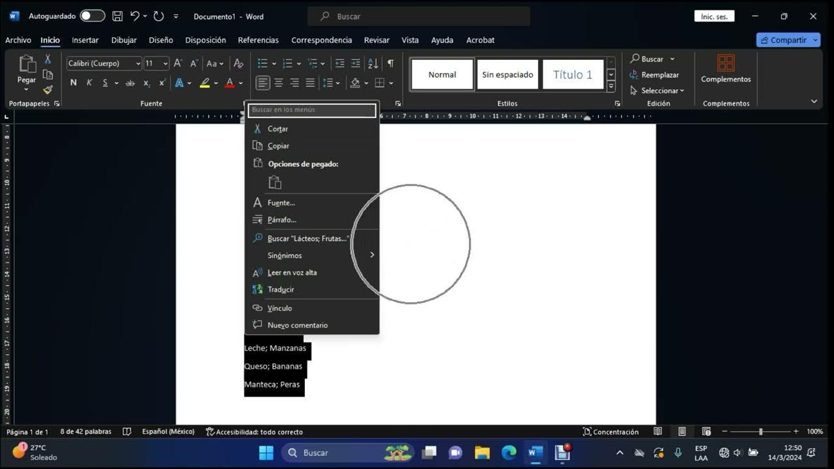Image resolution: width=834 pixels, height=469 pixels.
Task: Click the Copiar formato paintbrush icon
Action: tap(48, 90)
